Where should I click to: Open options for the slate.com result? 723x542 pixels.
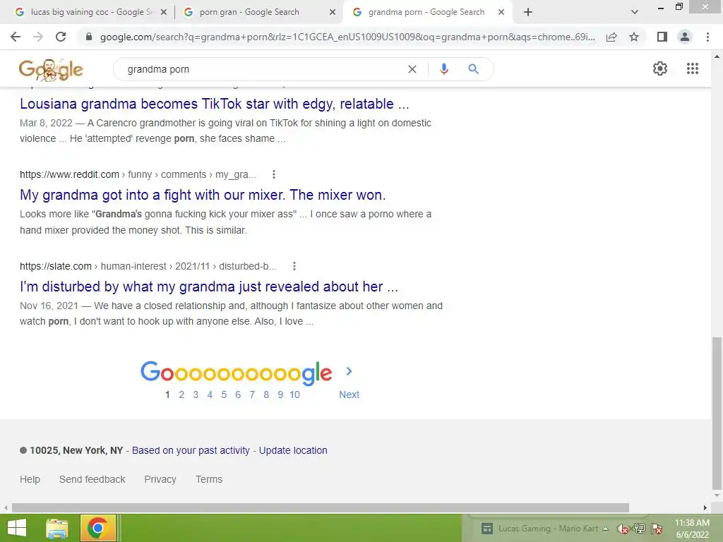point(294,266)
